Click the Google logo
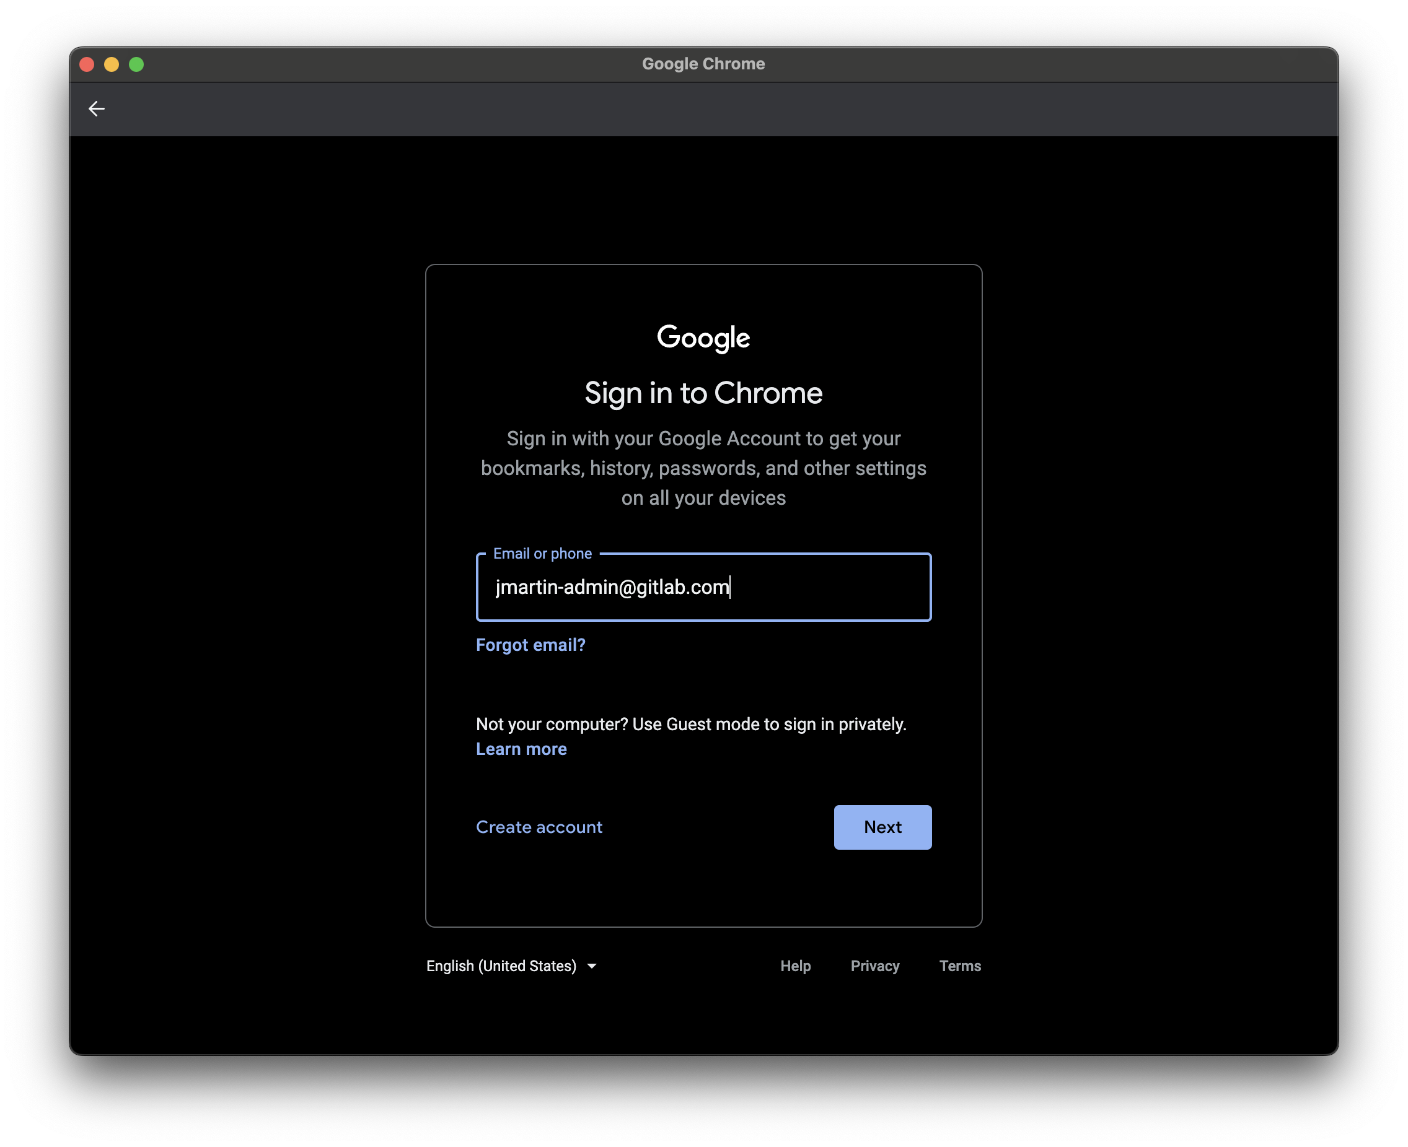Image resolution: width=1408 pixels, height=1147 pixels. (703, 338)
